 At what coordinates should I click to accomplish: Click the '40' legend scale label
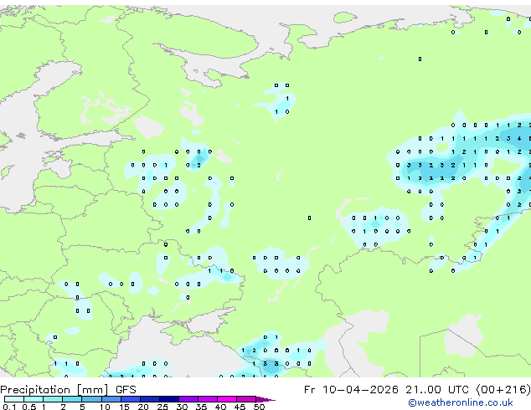click(220, 407)
